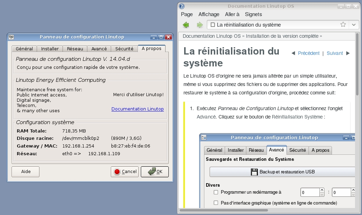
Task: Click the Cancel button
Action: pyautogui.click(x=125, y=172)
